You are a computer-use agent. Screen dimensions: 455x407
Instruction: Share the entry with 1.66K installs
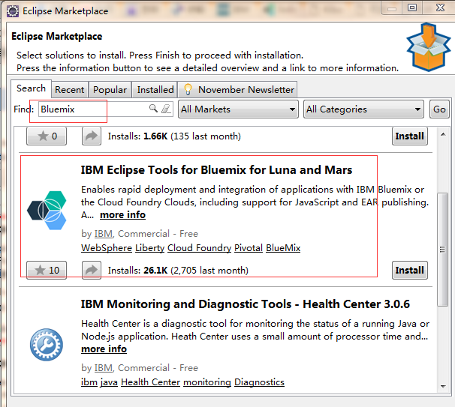[92, 136]
